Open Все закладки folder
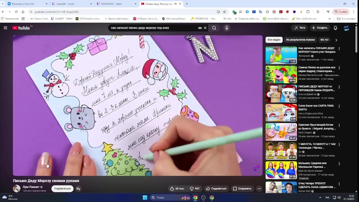Viewport: 359px width, 202px height. point(346,19)
